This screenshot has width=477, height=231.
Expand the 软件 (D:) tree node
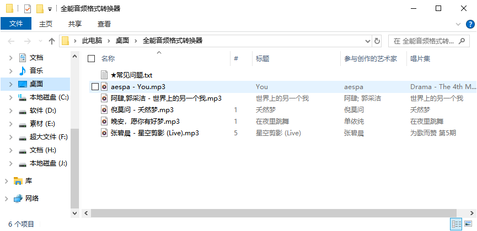[x=11, y=111]
